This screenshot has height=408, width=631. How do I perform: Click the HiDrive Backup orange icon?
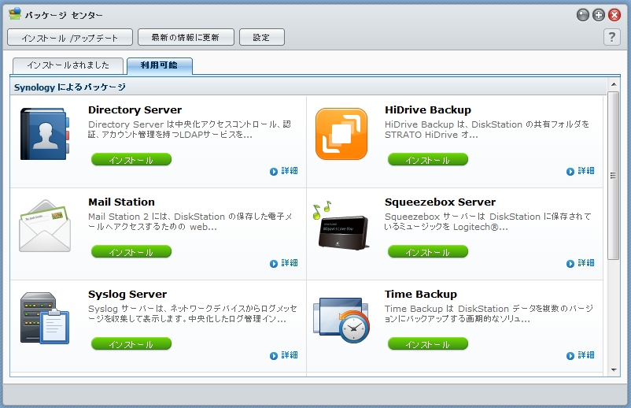tap(341, 134)
